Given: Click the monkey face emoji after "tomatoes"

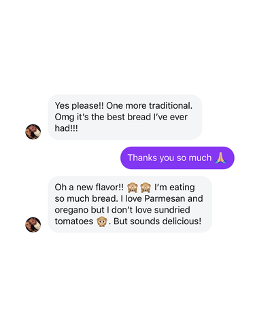Looking at the screenshot, I should (x=101, y=221).
